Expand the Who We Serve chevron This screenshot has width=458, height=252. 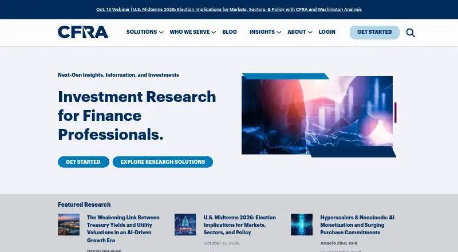(214, 33)
